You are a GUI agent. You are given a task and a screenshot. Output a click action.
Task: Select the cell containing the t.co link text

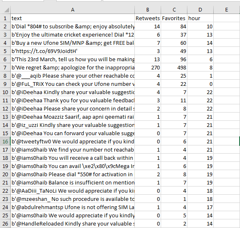pyautogui.click(x=73, y=51)
